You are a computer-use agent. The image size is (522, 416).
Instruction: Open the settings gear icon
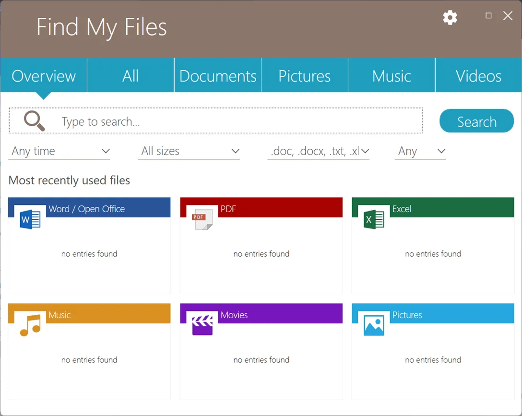(x=450, y=17)
